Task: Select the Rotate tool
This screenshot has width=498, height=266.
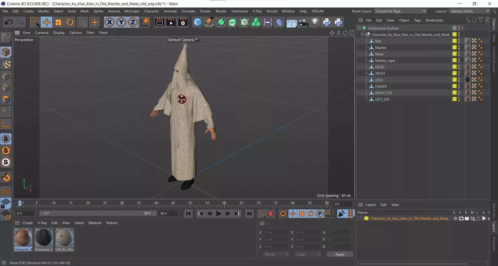Action: pyautogui.click(x=70, y=22)
